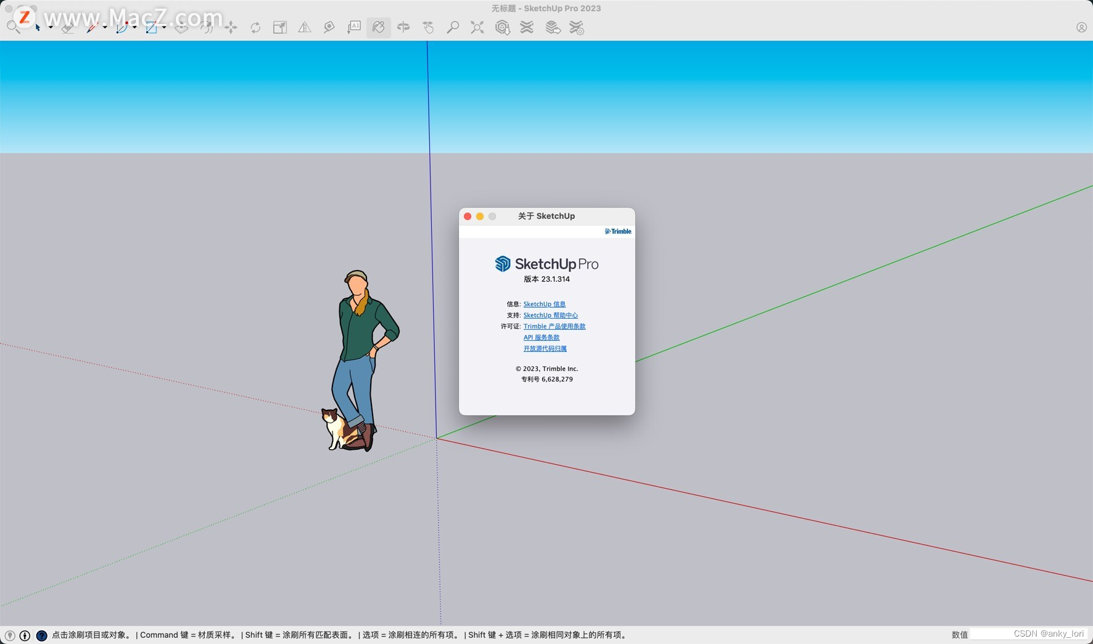Choose the Text tool
Screen dimensions: 1093x644
point(353,27)
